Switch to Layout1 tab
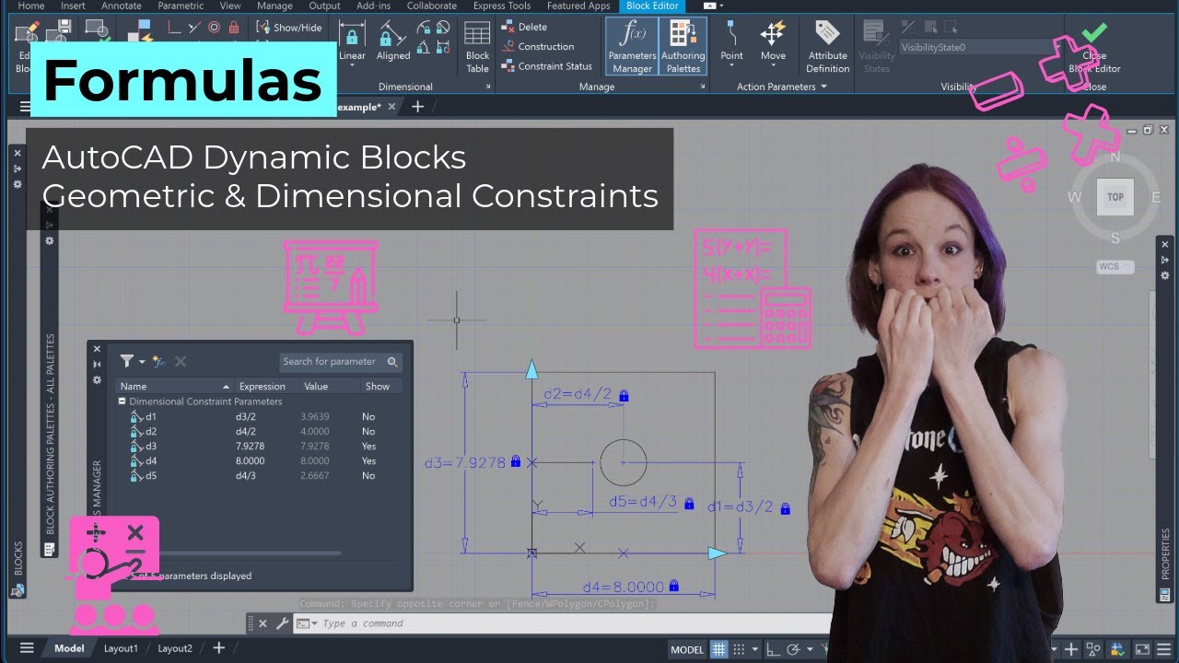The height and width of the screenshot is (663, 1179). [x=121, y=648]
